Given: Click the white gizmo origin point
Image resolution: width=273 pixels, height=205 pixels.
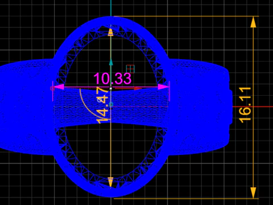Looking at the screenshot, I should (x=111, y=88).
